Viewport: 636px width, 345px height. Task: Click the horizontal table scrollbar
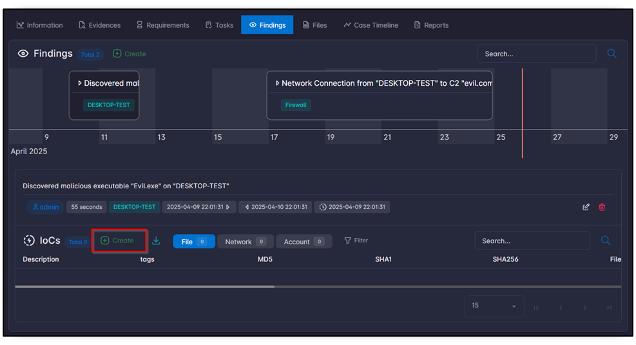145,286
